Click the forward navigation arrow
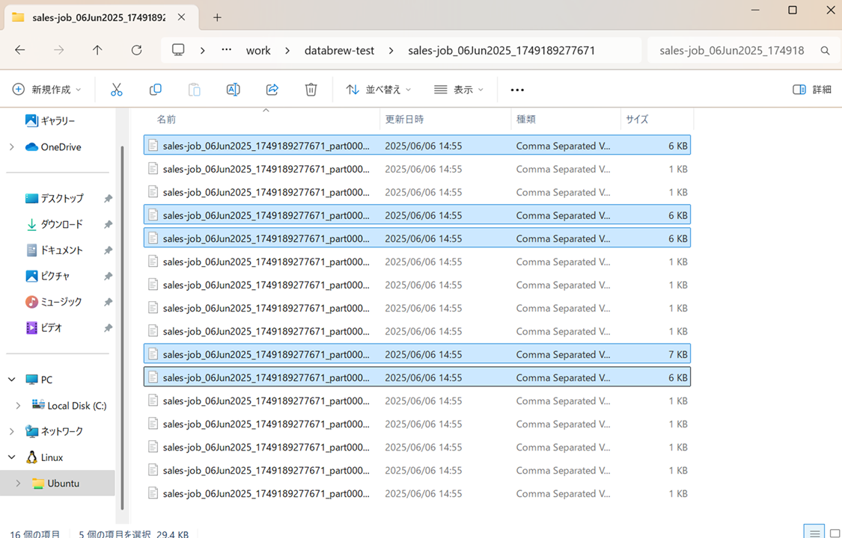 click(58, 50)
